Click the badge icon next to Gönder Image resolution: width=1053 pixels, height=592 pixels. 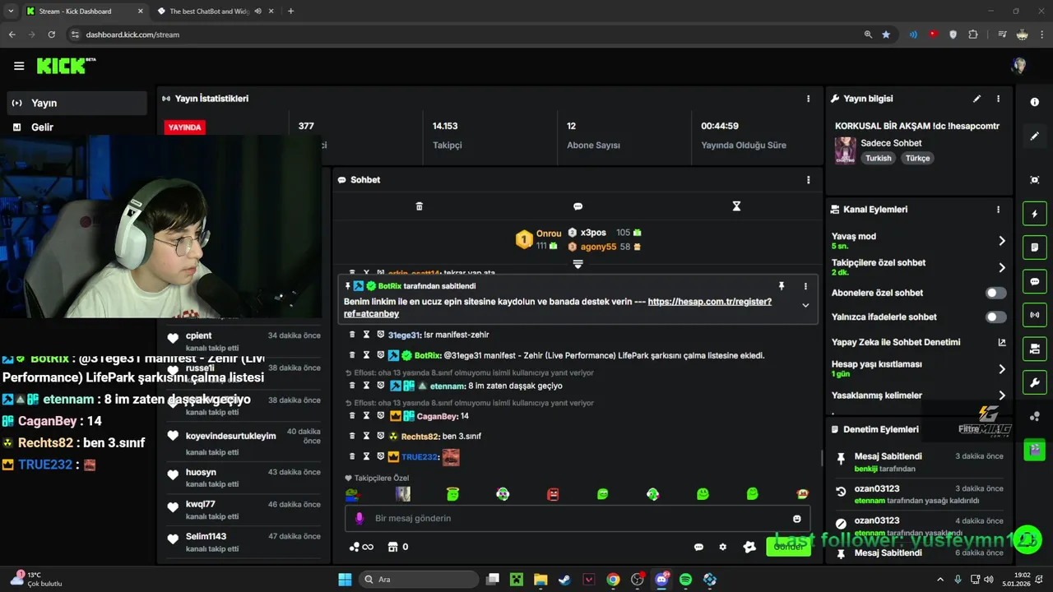(749, 547)
